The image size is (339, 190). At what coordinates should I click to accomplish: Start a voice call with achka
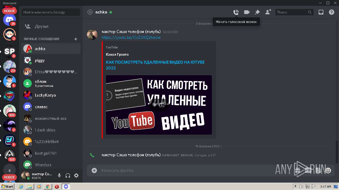(236, 12)
